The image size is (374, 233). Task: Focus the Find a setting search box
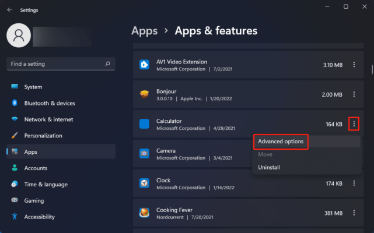point(61,63)
